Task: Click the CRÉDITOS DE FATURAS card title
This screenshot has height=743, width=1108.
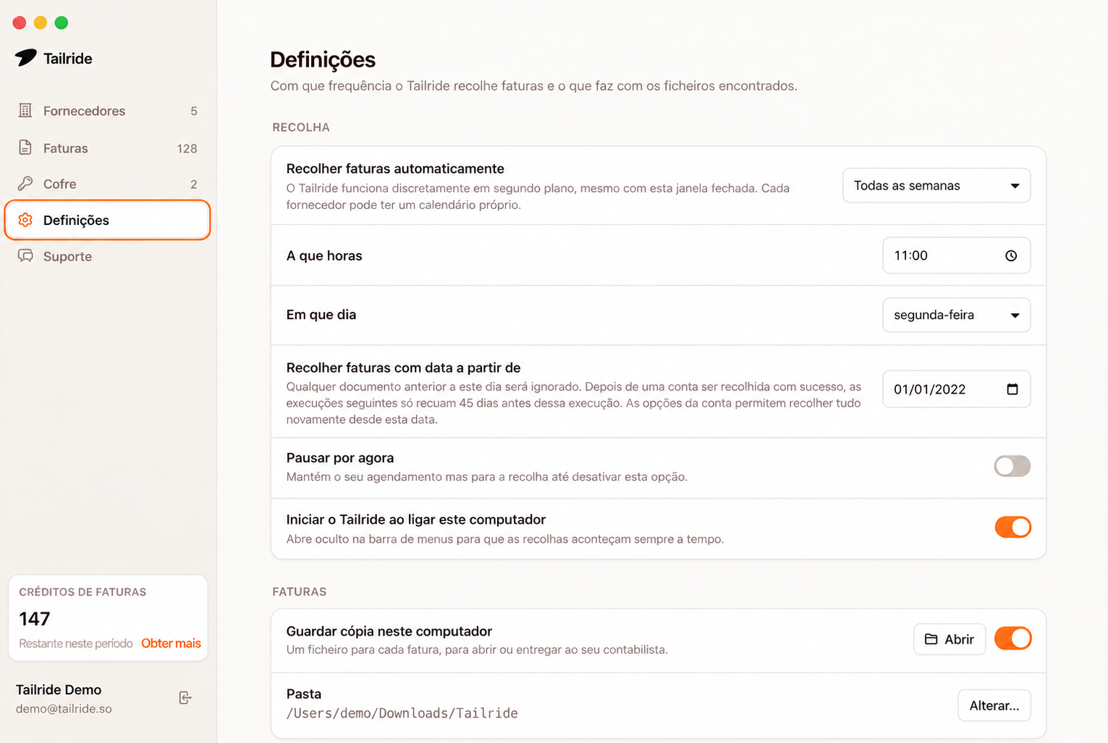Action: [83, 592]
